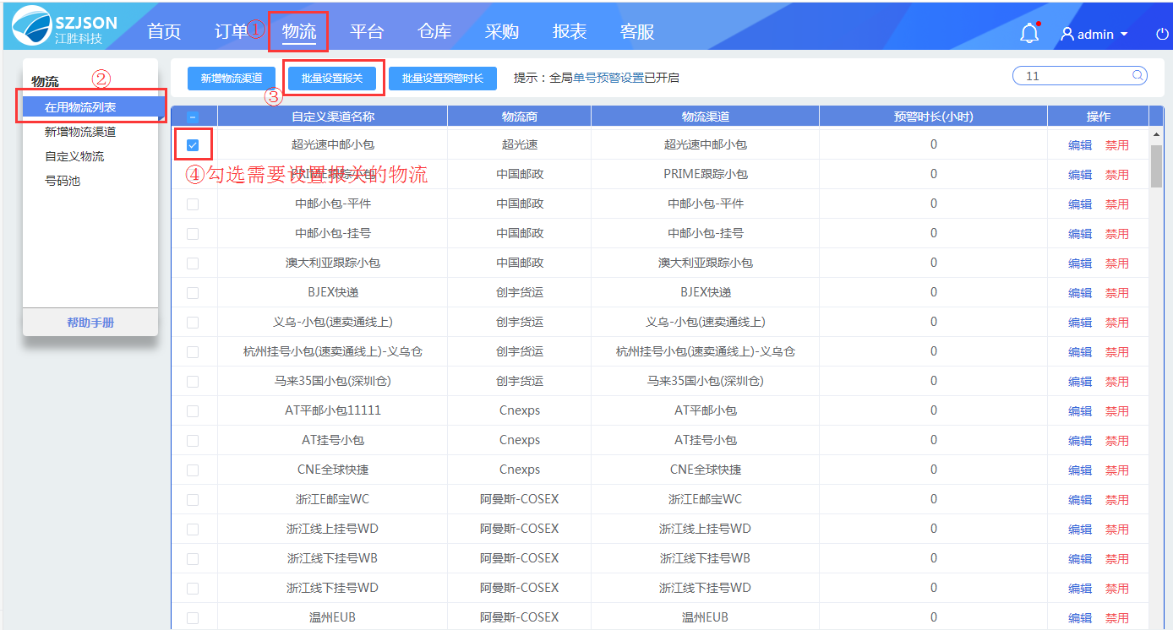The width and height of the screenshot is (1173, 630).
Task: Click the 超光速 carrier cell
Action: click(520, 144)
